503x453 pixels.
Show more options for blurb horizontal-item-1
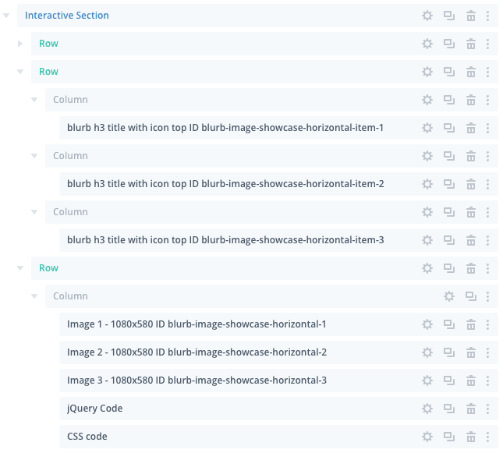pyautogui.click(x=487, y=128)
